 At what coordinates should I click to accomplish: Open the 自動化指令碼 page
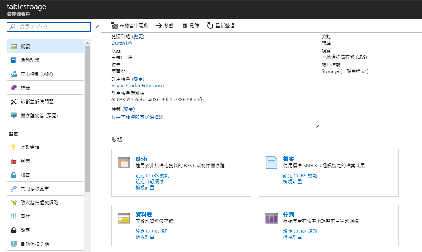(x=37, y=244)
